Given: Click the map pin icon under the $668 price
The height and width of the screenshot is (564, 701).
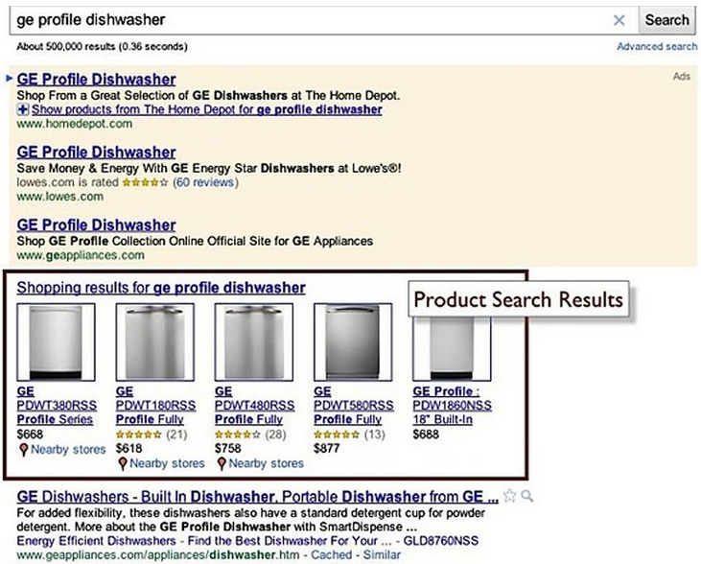Looking at the screenshot, I should click(x=24, y=449).
